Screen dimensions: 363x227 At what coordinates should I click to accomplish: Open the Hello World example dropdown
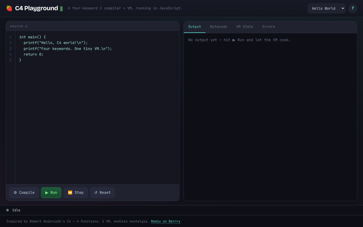click(x=326, y=8)
